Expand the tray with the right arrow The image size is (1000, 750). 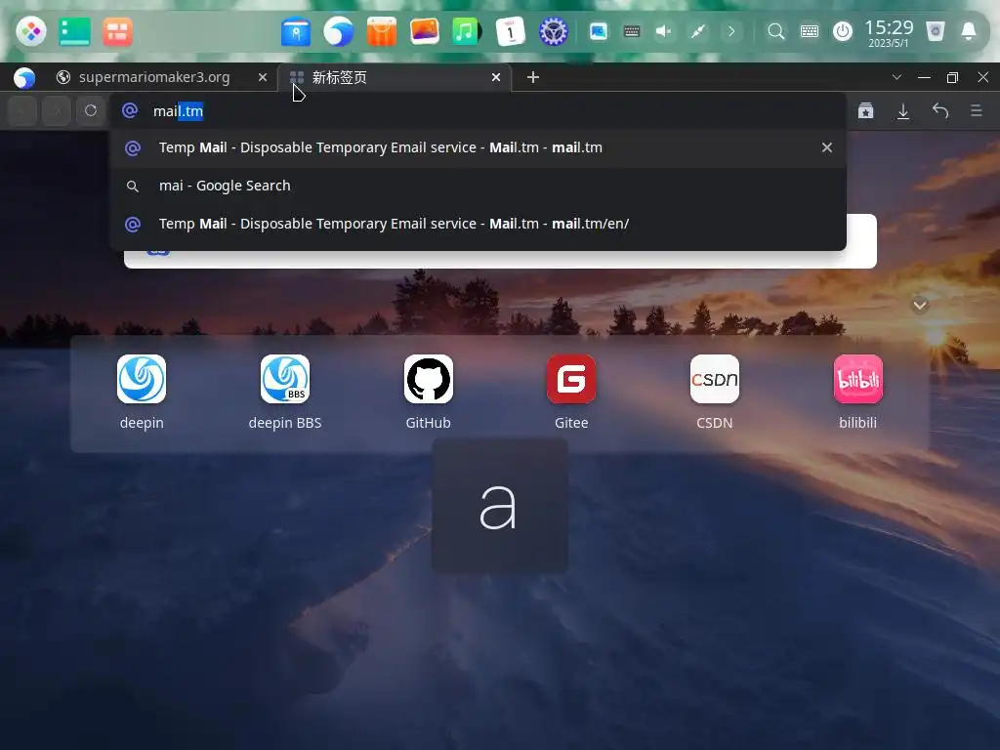click(731, 31)
